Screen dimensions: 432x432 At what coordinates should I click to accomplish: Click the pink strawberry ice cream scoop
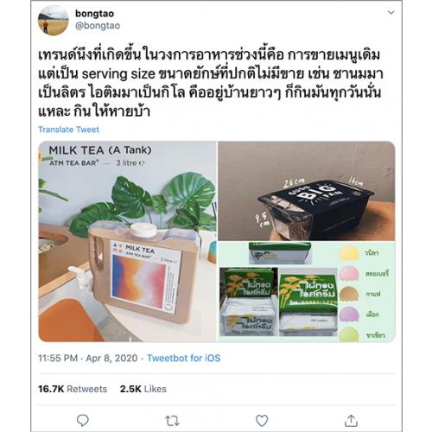point(349,273)
